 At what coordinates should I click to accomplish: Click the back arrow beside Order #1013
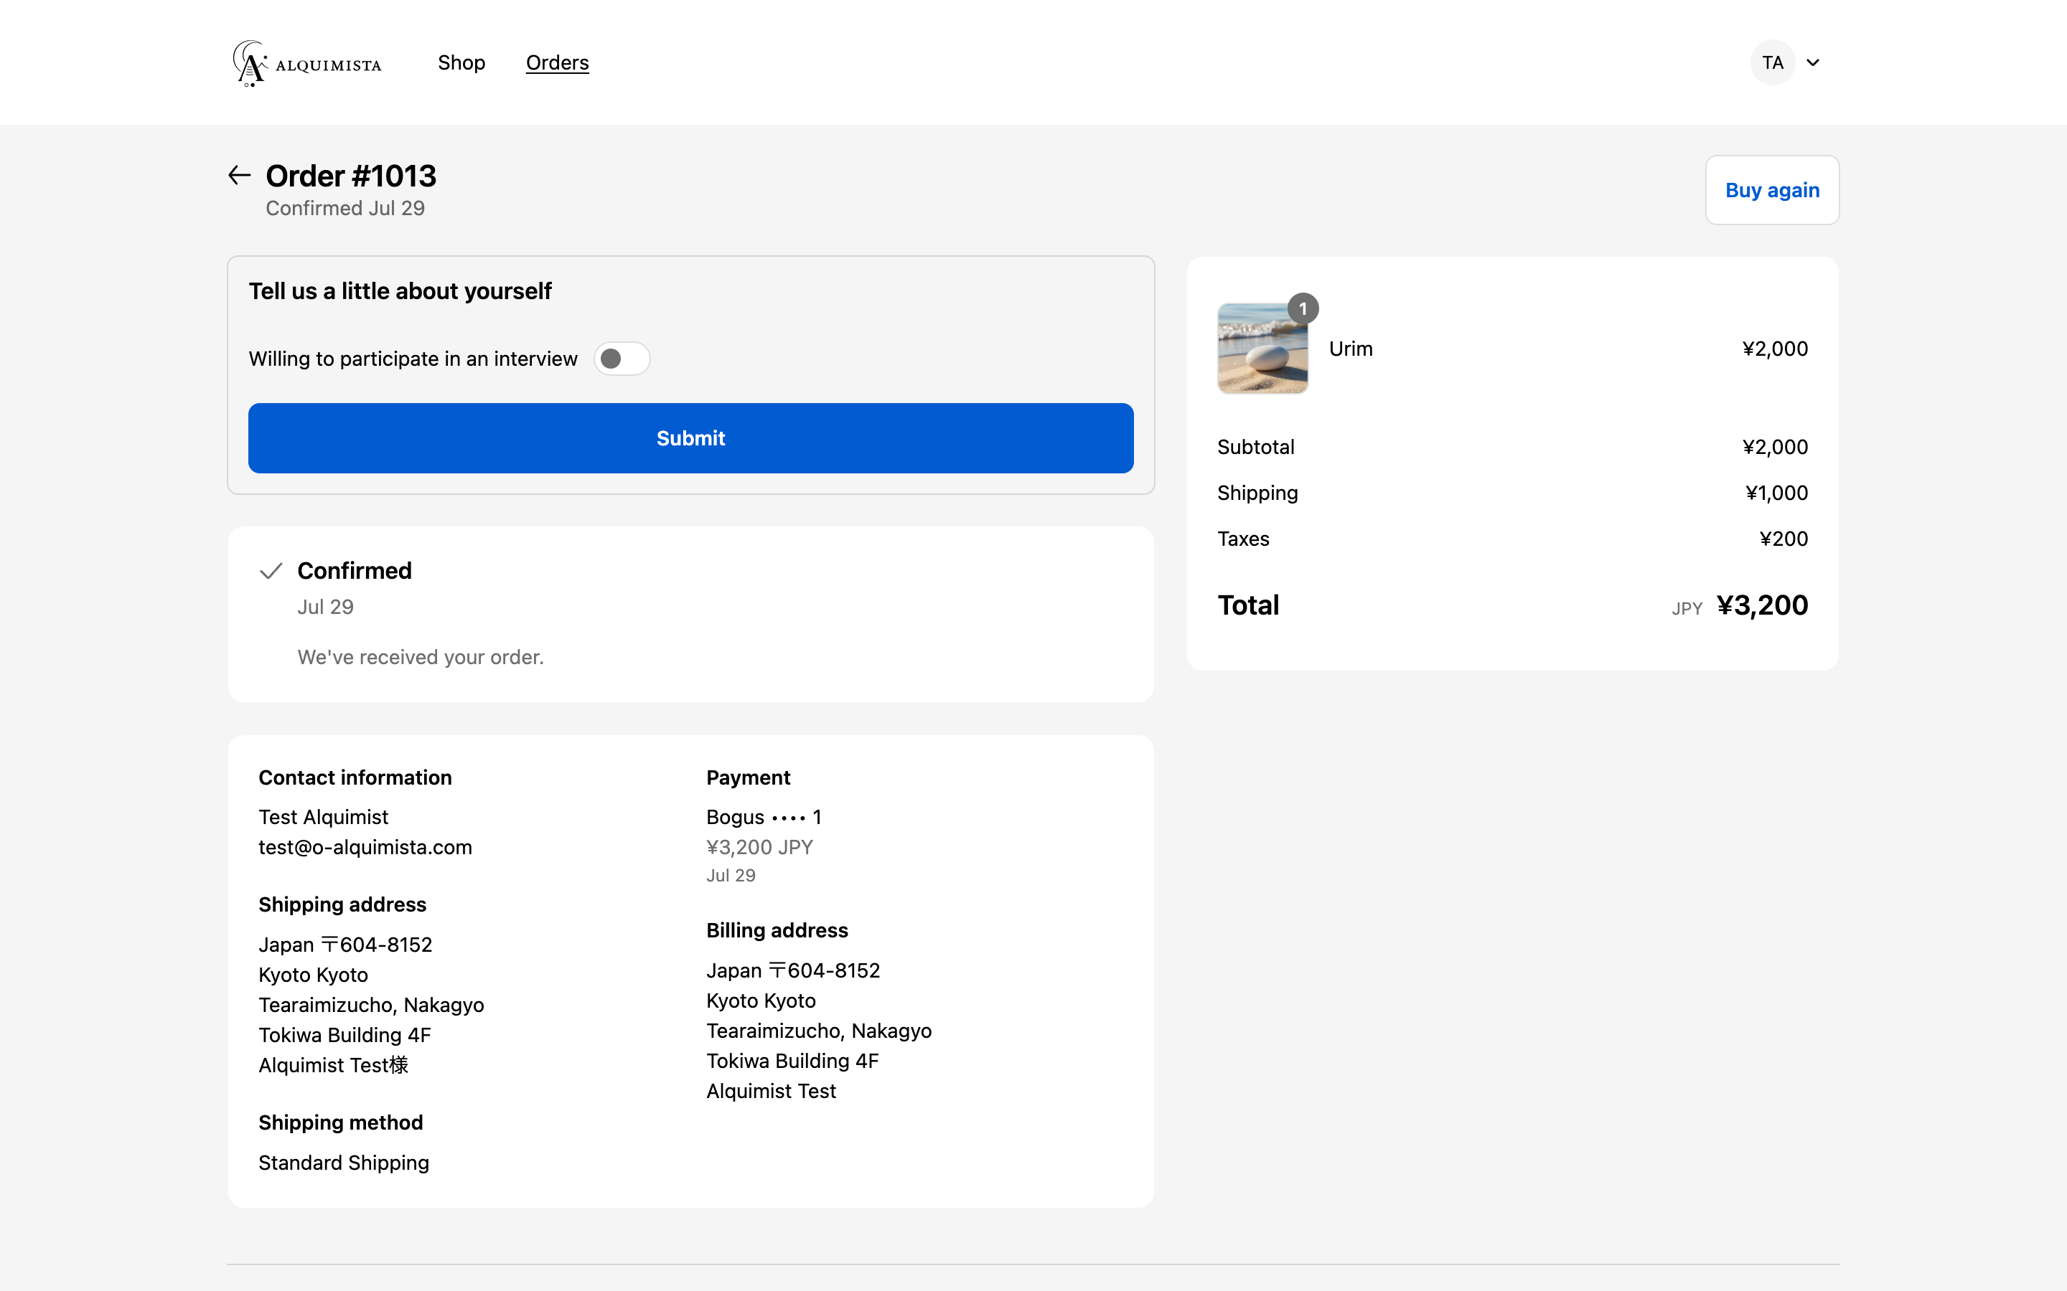click(239, 175)
